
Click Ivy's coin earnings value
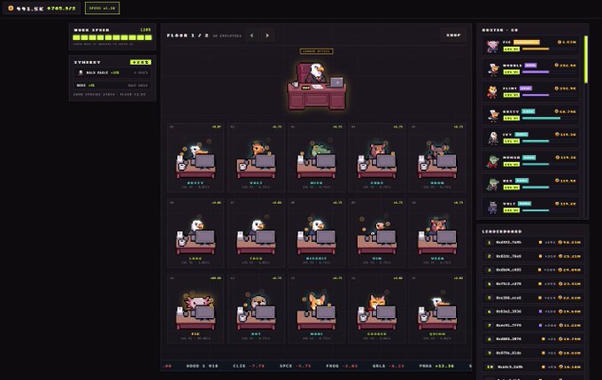[566, 135]
